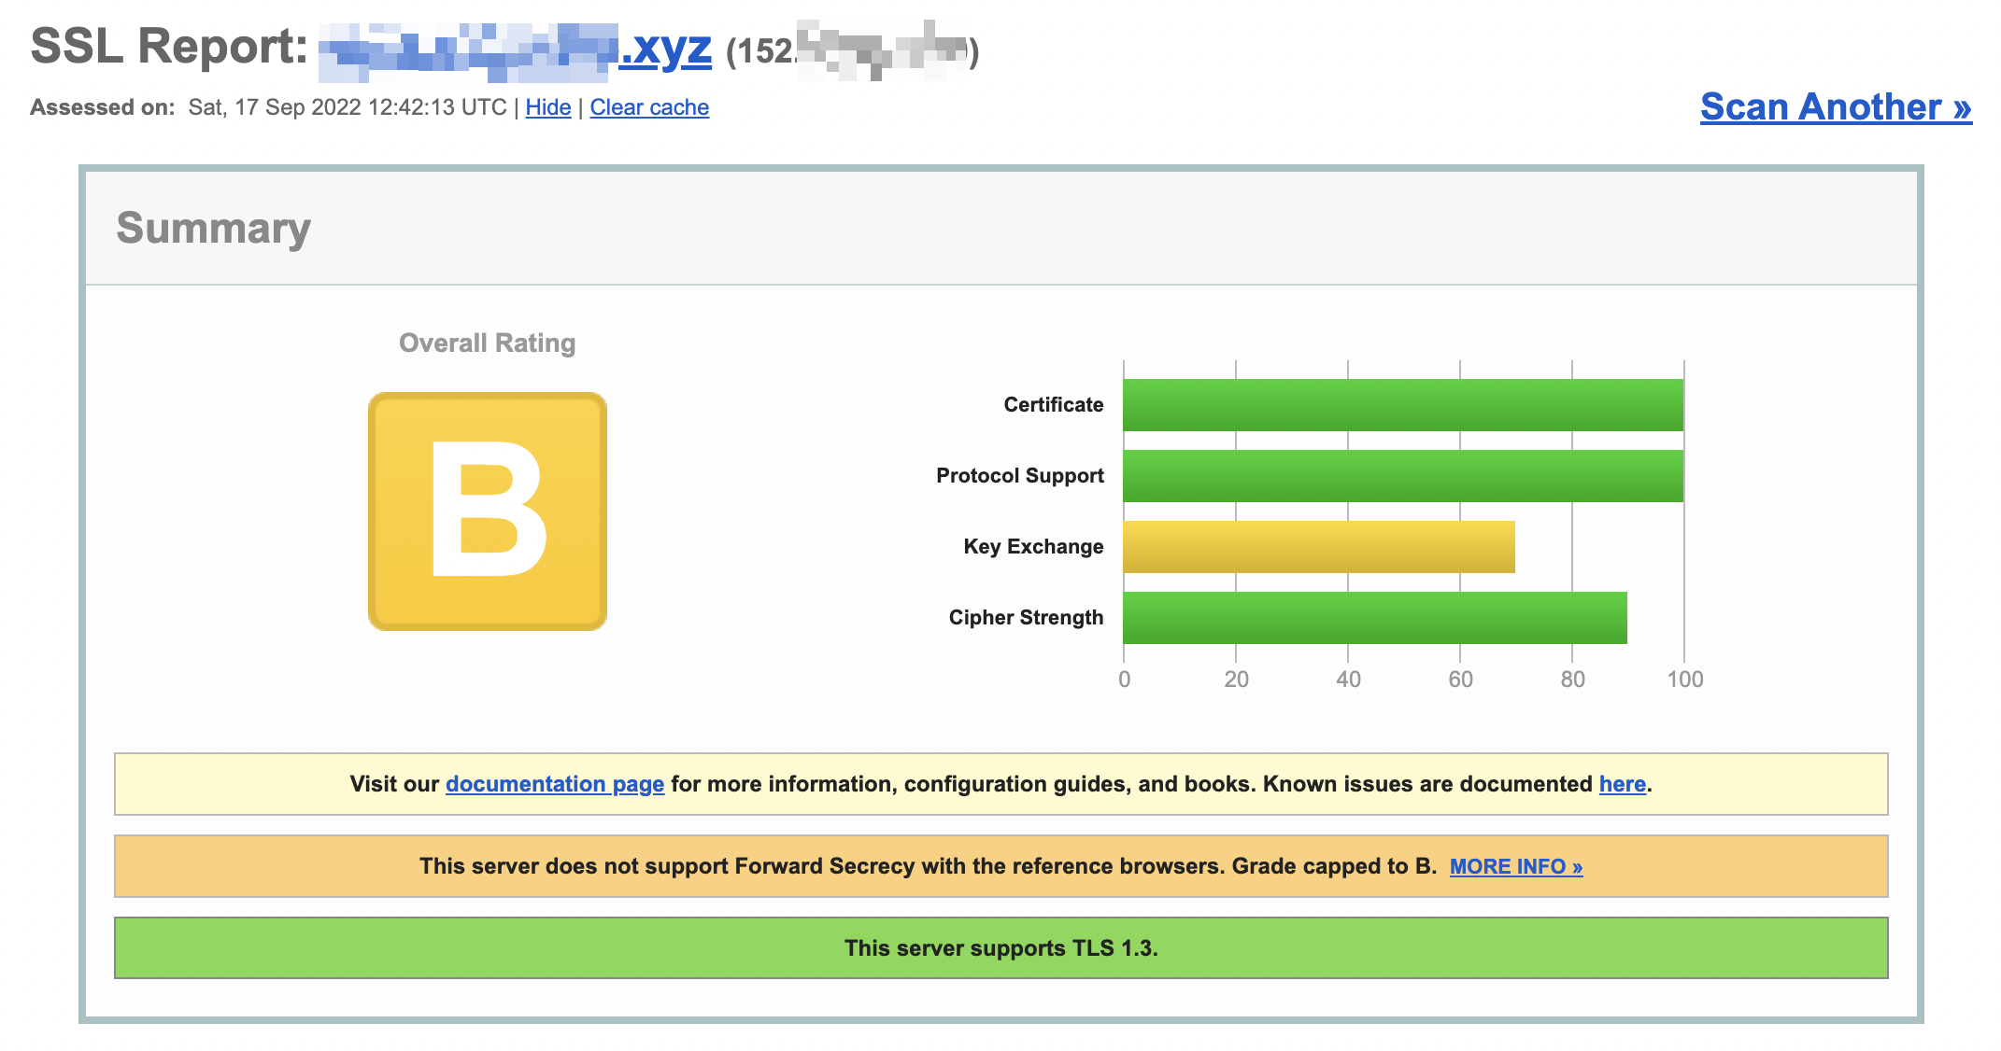The height and width of the screenshot is (1051, 2001).
Task: Click the Key Exchange chart label
Action: coord(1032,546)
